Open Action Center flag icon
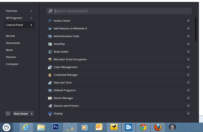This screenshot has width=203, height=132. click(50, 21)
